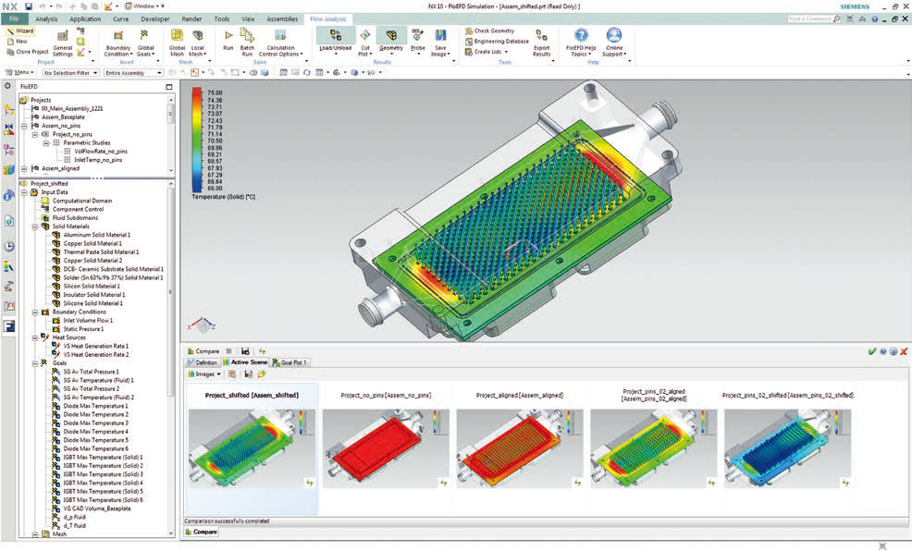This screenshot has height=551, width=912.
Task: Select Computational Domain item
Action: click(x=82, y=201)
